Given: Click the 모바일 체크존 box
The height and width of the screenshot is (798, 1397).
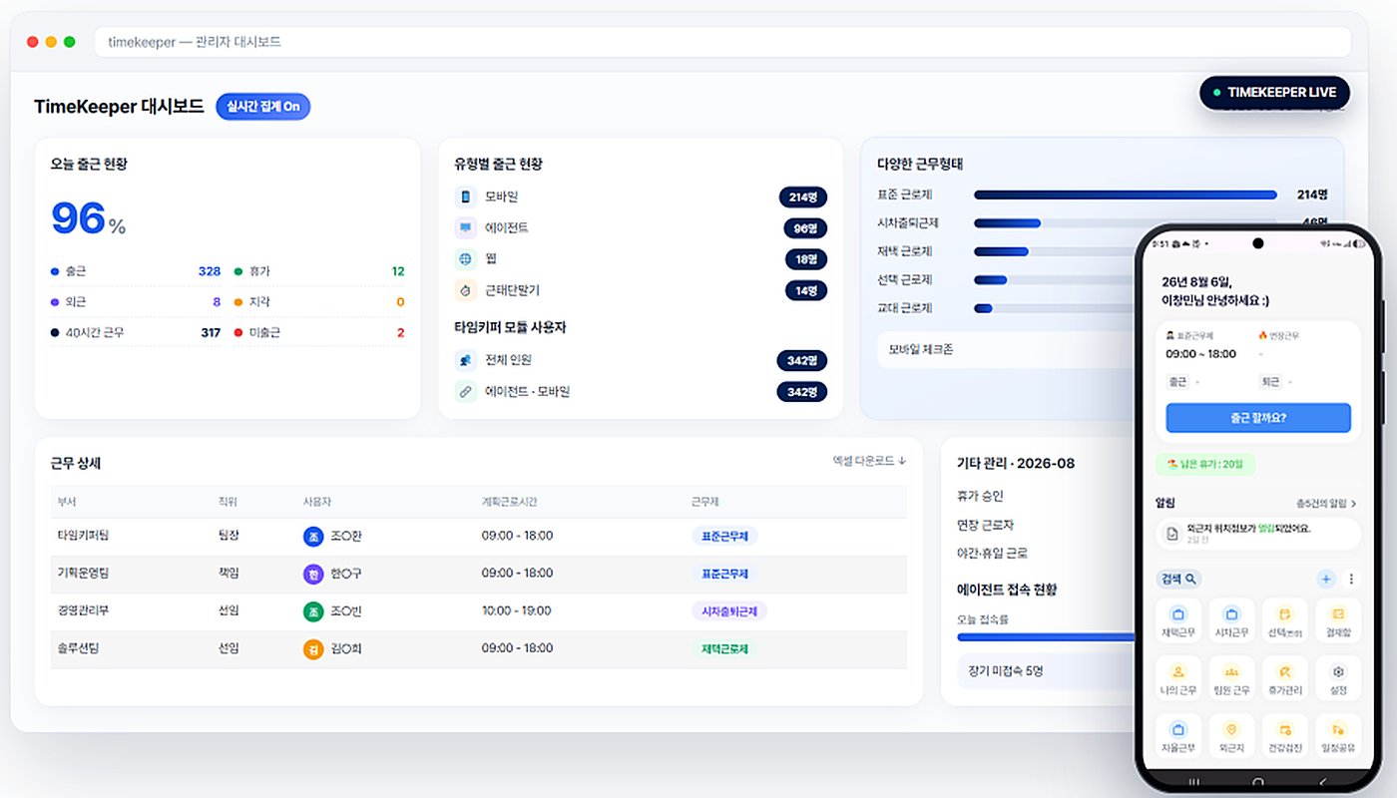Looking at the screenshot, I should (1006, 350).
